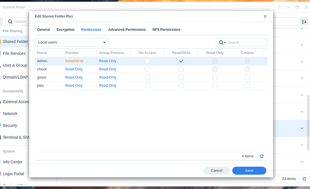Open the Control Panel help icon
Image resolution: width=310 pixels, height=189 pixels.
[279, 7]
